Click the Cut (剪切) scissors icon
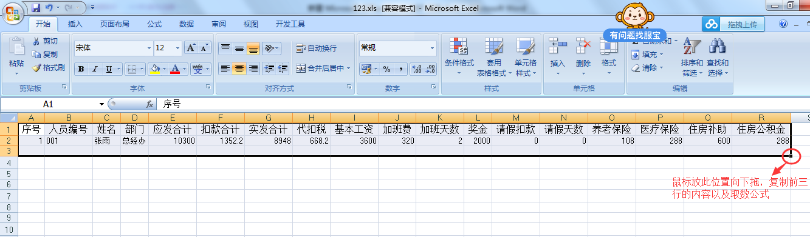 click(x=36, y=41)
